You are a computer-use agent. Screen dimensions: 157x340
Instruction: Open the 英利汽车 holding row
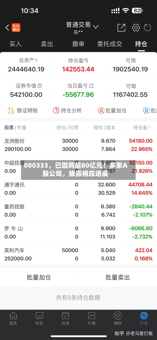click(x=78, y=254)
